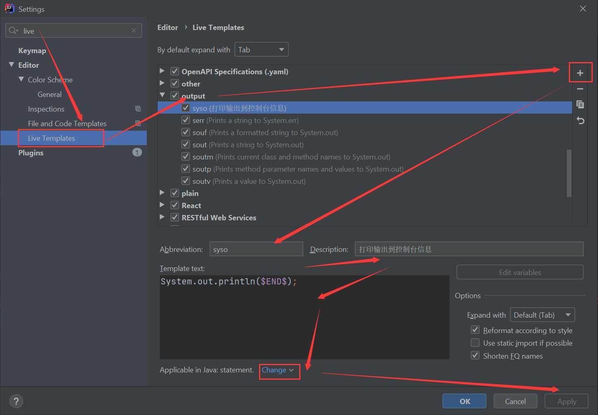The image size is (598, 415).
Task: Toggle RESTful Web Services group checkbox
Action: [x=175, y=217]
